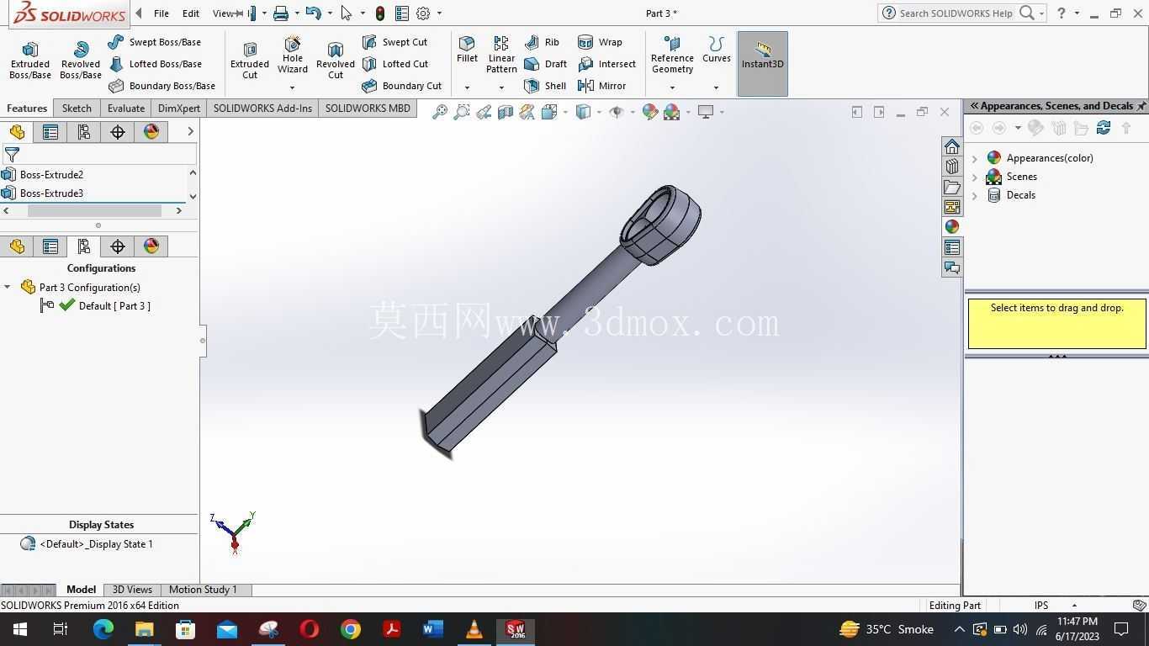Expand the Appearances(color) folder

(975, 158)
